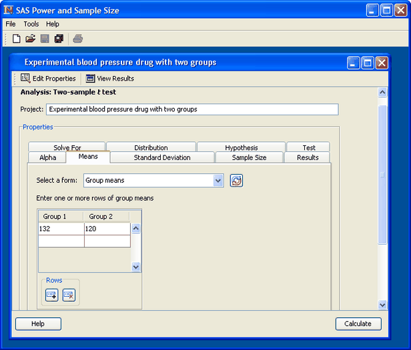Click the Print toolbar icon
411x350 pixels.
click(x=78, y=39)
